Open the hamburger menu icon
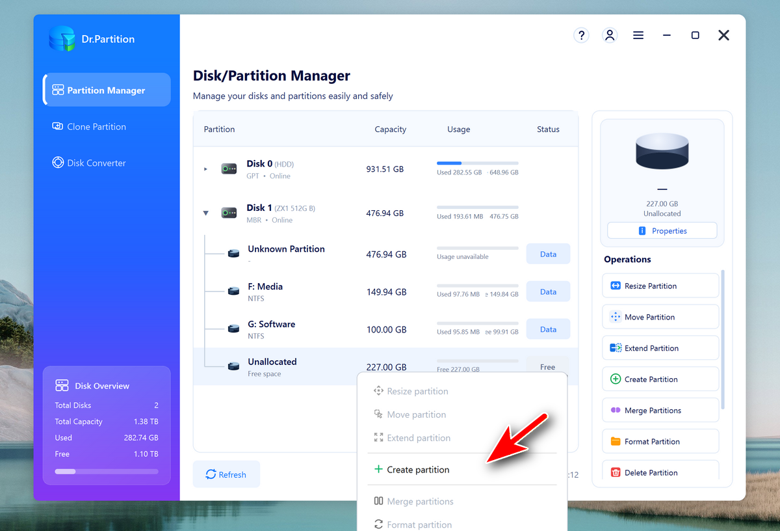The width and height of the screenshot is (780, 531). (x=638, y=35)
